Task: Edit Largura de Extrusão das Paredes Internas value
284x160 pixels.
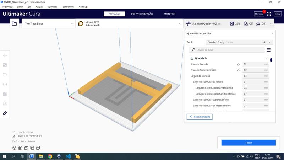Action: pos(256,94)
